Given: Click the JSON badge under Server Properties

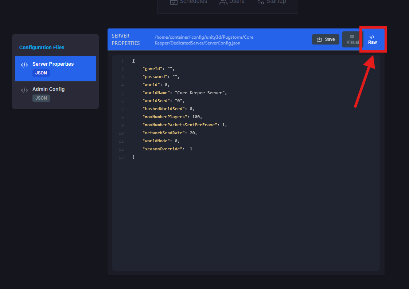Looking at the screenshot, I should [x=41, y=73].
